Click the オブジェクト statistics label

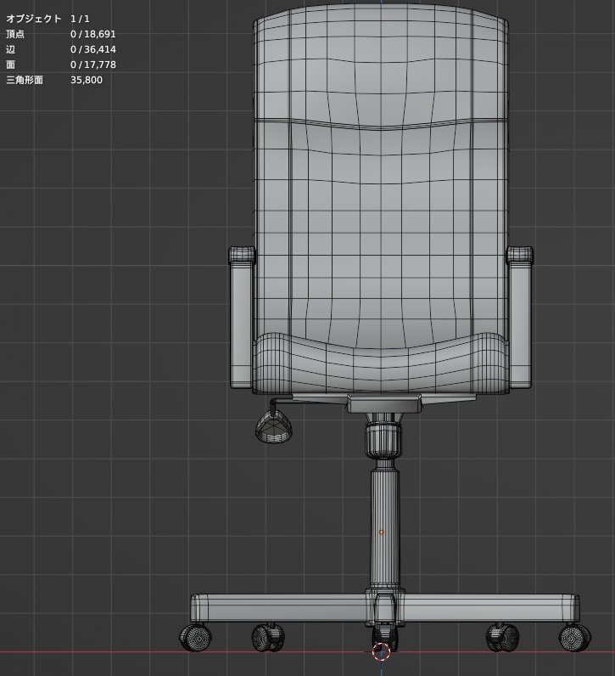(34, 19)
